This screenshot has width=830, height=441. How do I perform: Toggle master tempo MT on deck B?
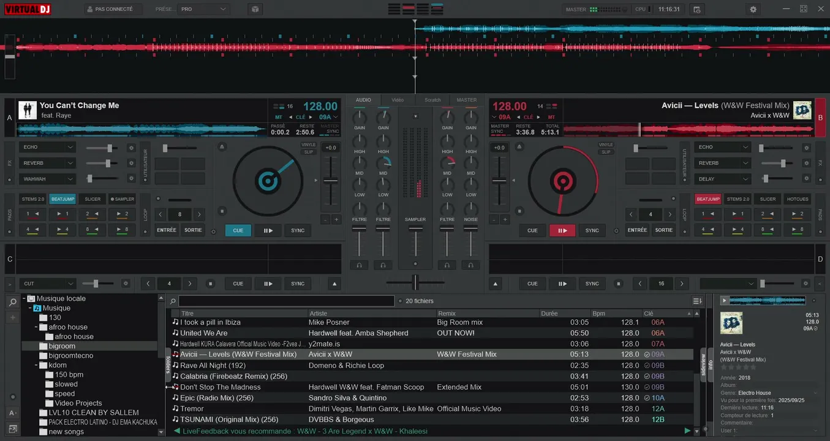551,117
